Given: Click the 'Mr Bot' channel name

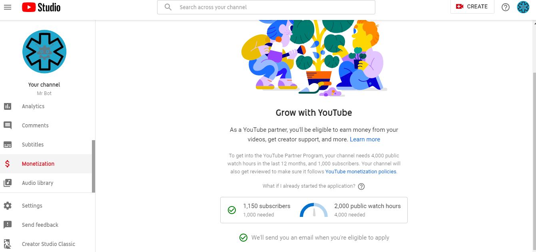Looking at the screenshot, I should point(44,93).
